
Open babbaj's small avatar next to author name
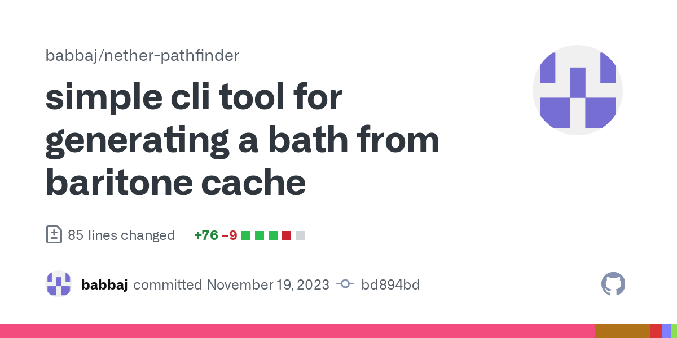(x=59, y=284)
